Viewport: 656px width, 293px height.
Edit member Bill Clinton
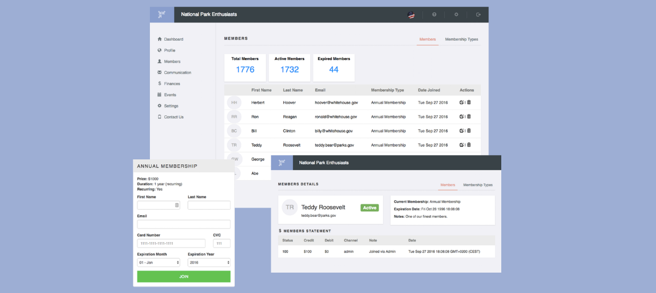[462, 130]
